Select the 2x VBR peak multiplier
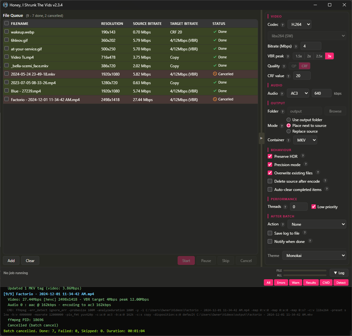The width and height of the screenshot is (352, 336). [309, 56]
